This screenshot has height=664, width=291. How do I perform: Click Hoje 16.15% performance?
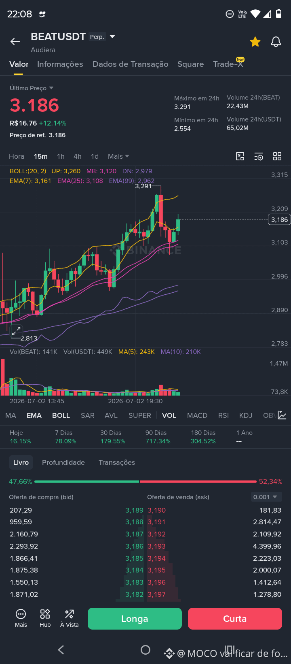pos(20,437)
